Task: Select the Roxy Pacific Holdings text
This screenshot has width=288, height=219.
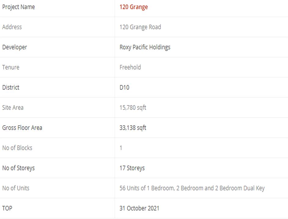Action: tap(145, 47)
